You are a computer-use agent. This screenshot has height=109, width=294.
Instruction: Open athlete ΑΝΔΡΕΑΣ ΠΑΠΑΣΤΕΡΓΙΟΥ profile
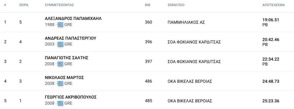(x=71, y=38)
